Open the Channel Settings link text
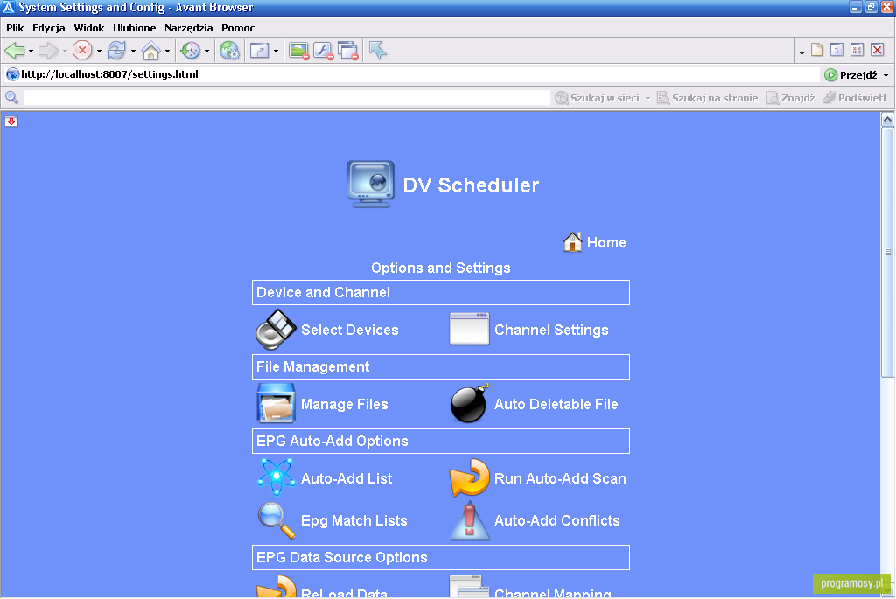This screenshot has width=896, height=599. [551, 330]
